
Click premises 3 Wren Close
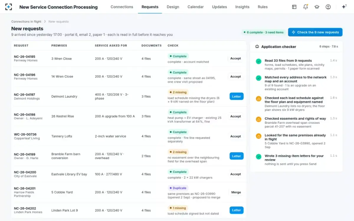pos(61,59)
